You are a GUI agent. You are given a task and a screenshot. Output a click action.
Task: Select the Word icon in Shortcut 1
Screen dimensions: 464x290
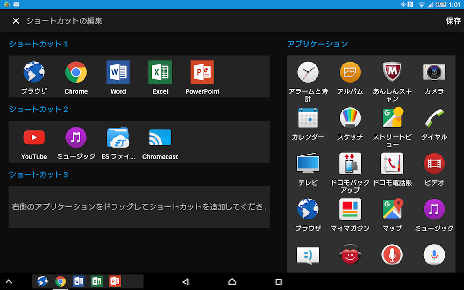[118, 72]
